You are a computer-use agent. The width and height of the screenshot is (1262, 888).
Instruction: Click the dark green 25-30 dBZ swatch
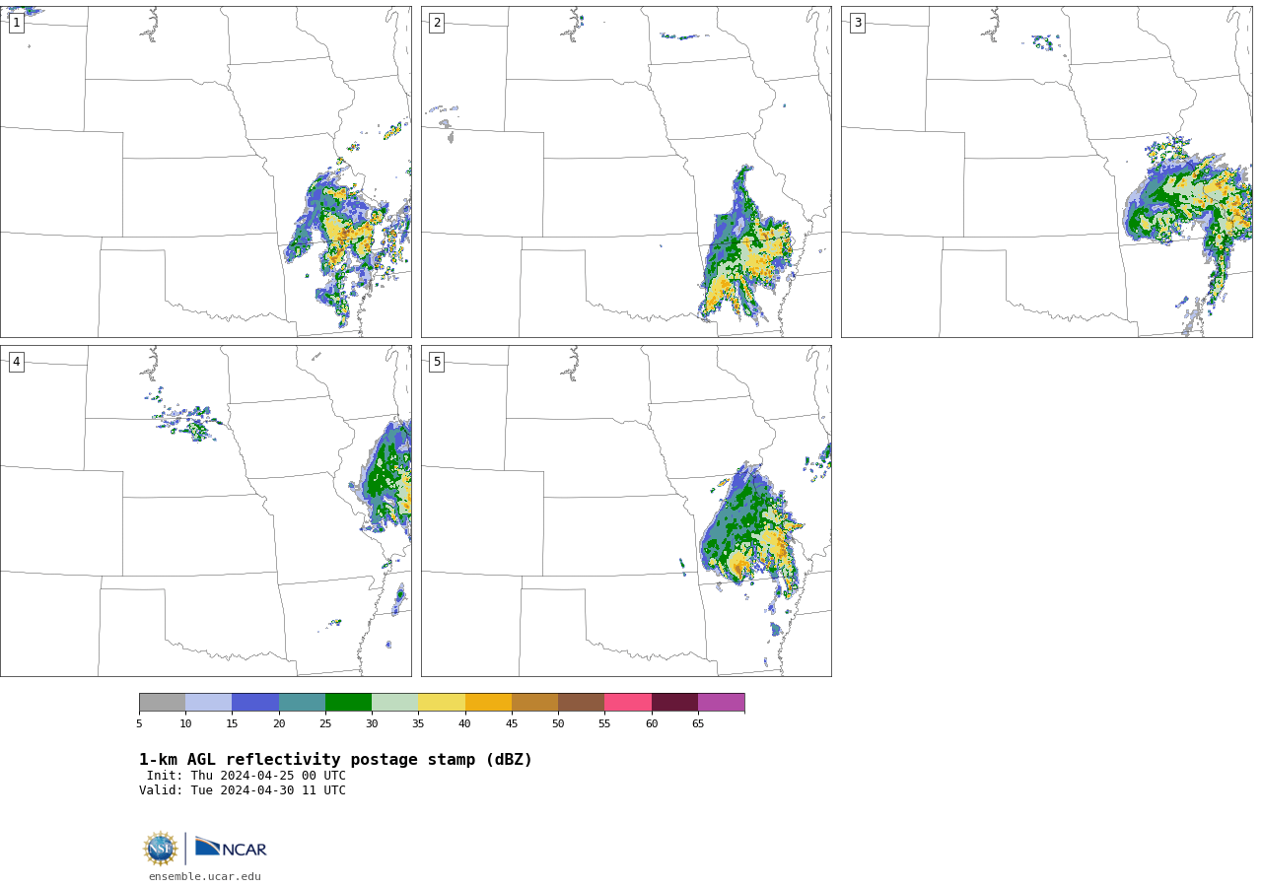(x=348, y=703)
